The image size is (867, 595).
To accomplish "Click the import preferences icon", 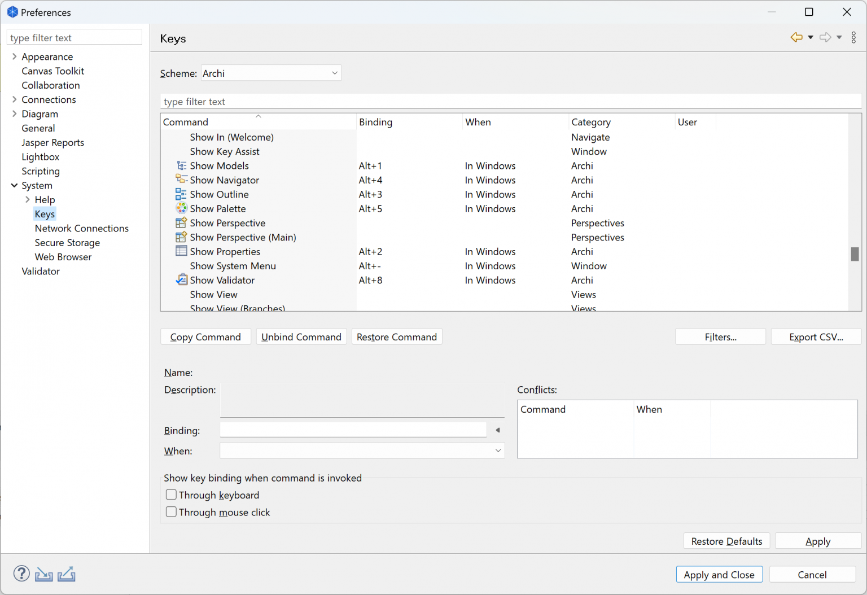I will coord(44,573).
